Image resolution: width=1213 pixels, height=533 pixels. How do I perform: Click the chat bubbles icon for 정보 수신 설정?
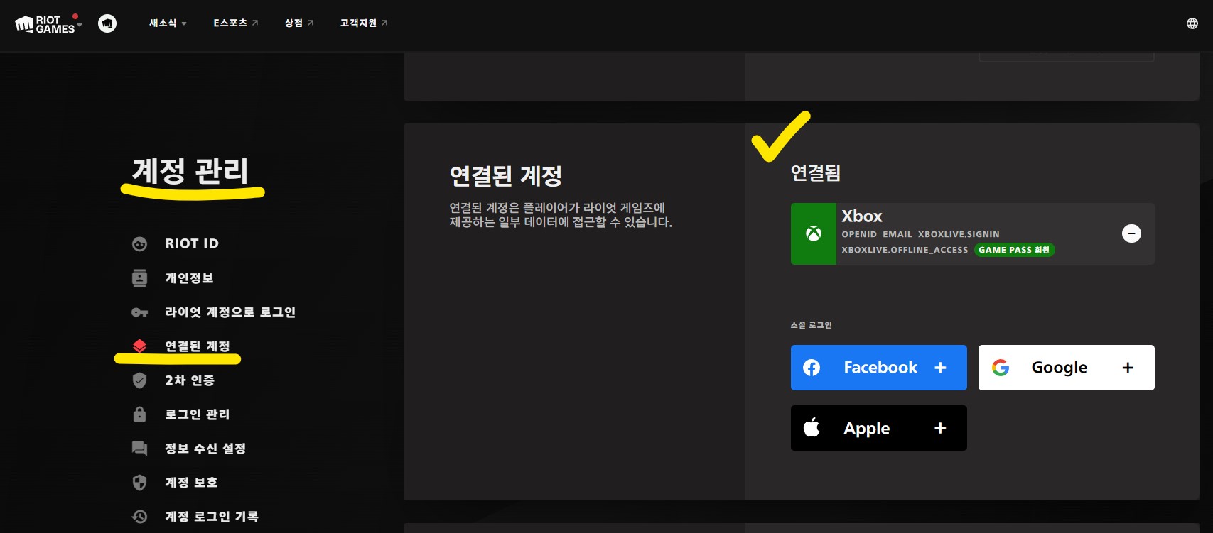tap(139, 449)
